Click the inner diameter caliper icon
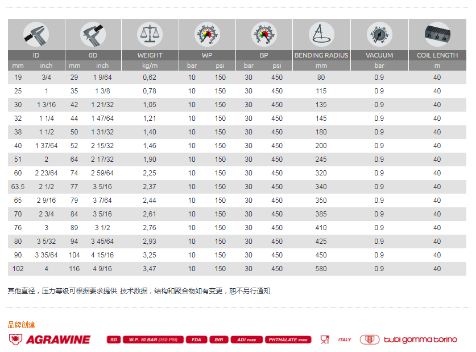 point(36,34)
